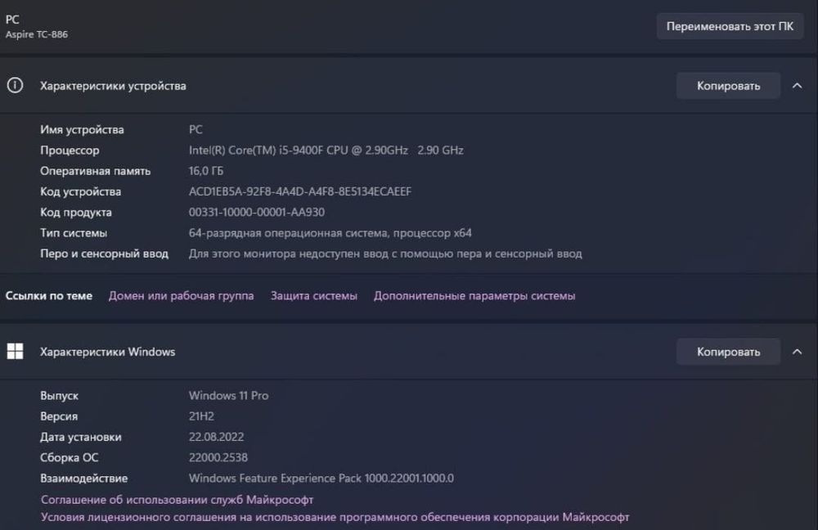Image resolution: width=818 pixels, height=530 pixels.
Task: Copy Windows specifications with Копировать button
Action: tap(728, 352)
